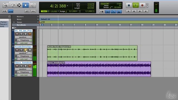This screenshot has height=100, width=178.
Task: Mute the AcusticDrmsSqnc track
Action: click(30, 50)
